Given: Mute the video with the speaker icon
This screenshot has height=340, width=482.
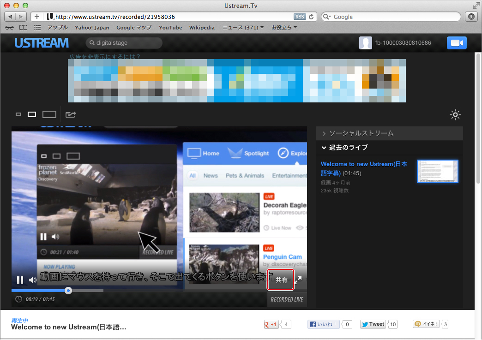Looking at the screenshot, I should pyautogui.click(x=33, y=280).
